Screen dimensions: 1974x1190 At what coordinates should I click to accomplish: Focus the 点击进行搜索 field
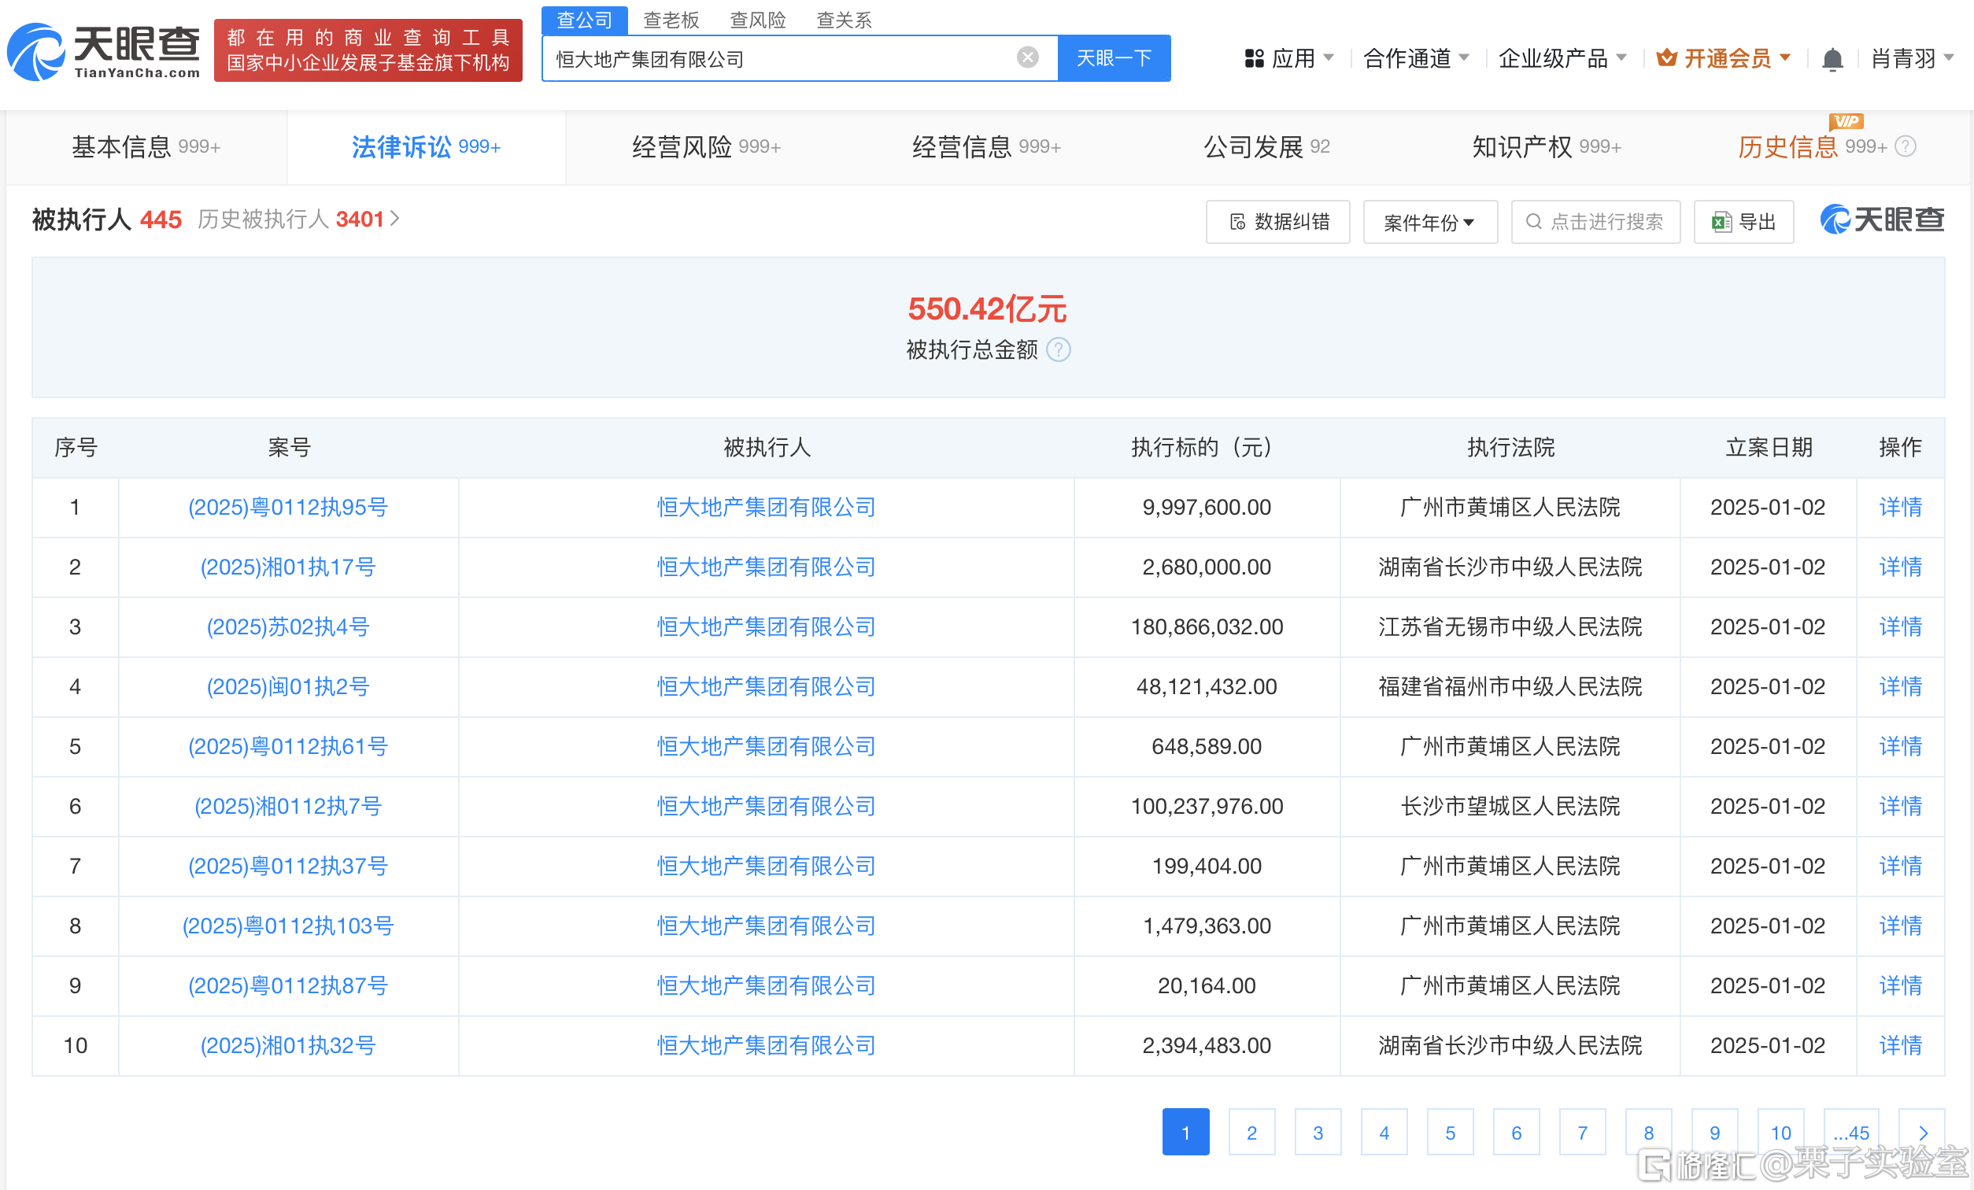pyautogui.click(x=1596, y=222)
